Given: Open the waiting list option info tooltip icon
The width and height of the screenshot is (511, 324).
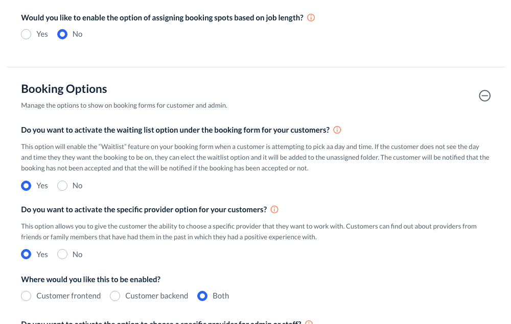Looking at the screenshot, I should 337,130.
